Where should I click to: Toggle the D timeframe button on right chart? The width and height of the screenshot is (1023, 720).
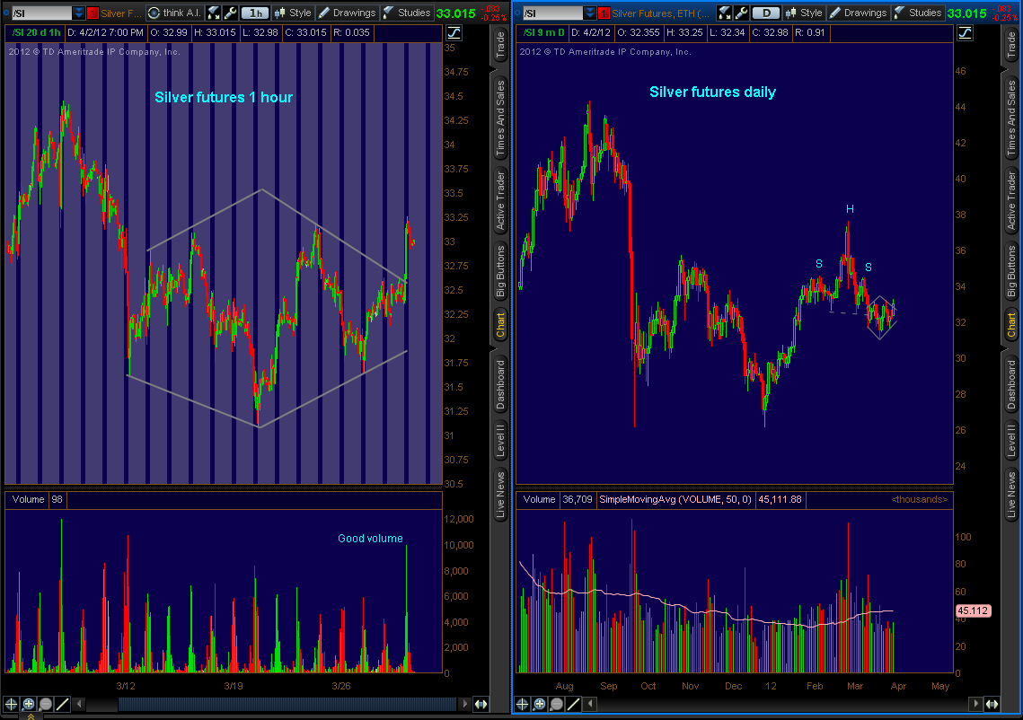point(766,13)
